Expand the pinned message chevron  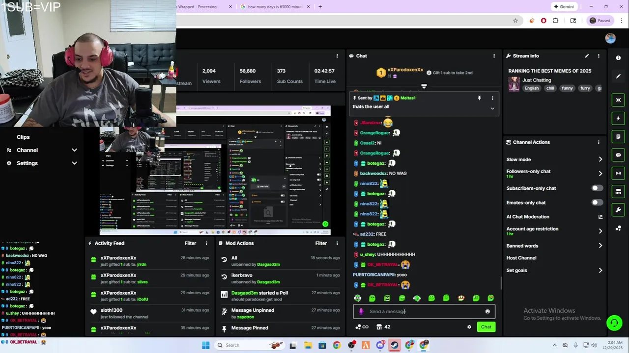pos(492,108)
